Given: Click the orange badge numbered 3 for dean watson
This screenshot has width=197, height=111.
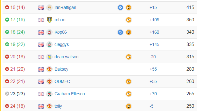Looking at the screenshot, I should (x=129, y=57).
